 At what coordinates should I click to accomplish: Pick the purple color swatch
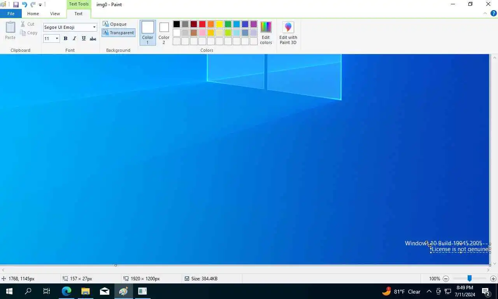[254, 24]
